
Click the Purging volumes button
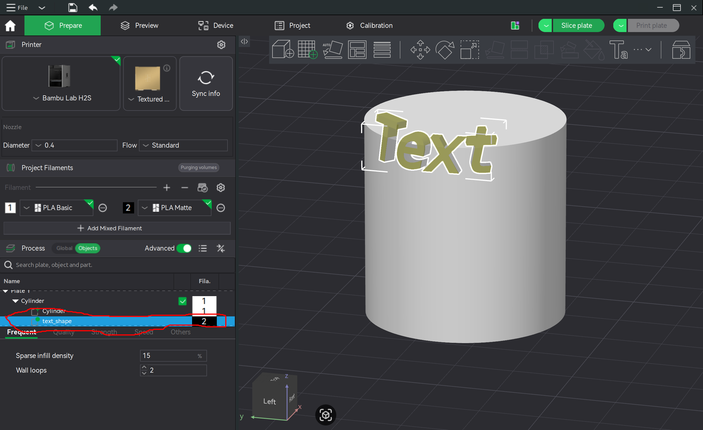[x=199, y=168]
